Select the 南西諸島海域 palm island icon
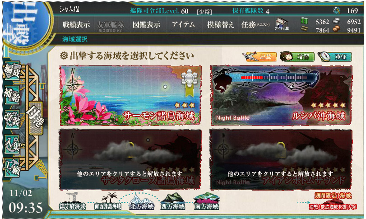366x219 pixels. tap(108, 201)
